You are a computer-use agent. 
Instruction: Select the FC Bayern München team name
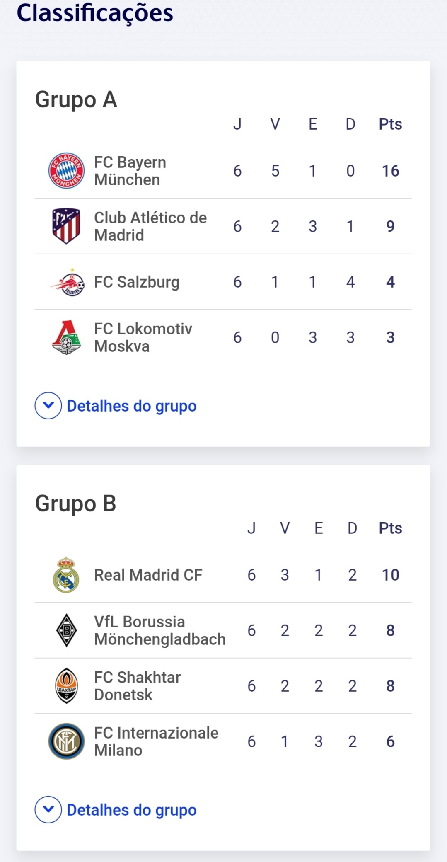pos(130,171)
